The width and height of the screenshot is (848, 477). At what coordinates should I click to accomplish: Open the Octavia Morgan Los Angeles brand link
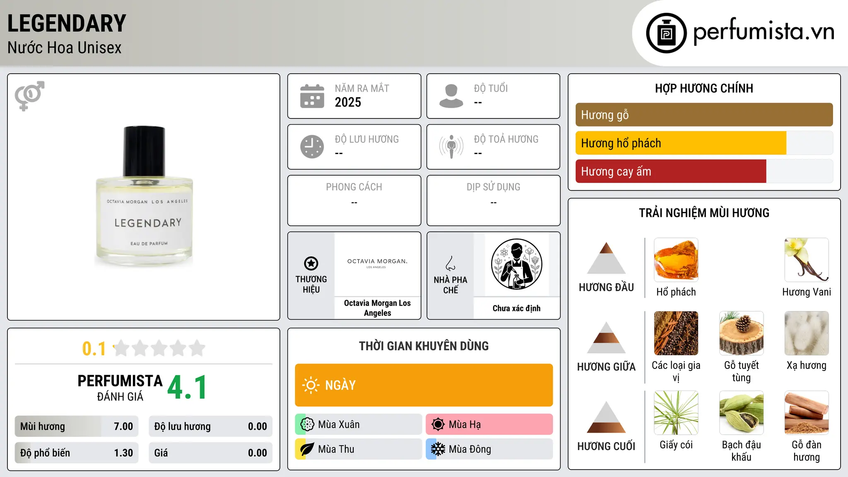click(x=377, y=308)
